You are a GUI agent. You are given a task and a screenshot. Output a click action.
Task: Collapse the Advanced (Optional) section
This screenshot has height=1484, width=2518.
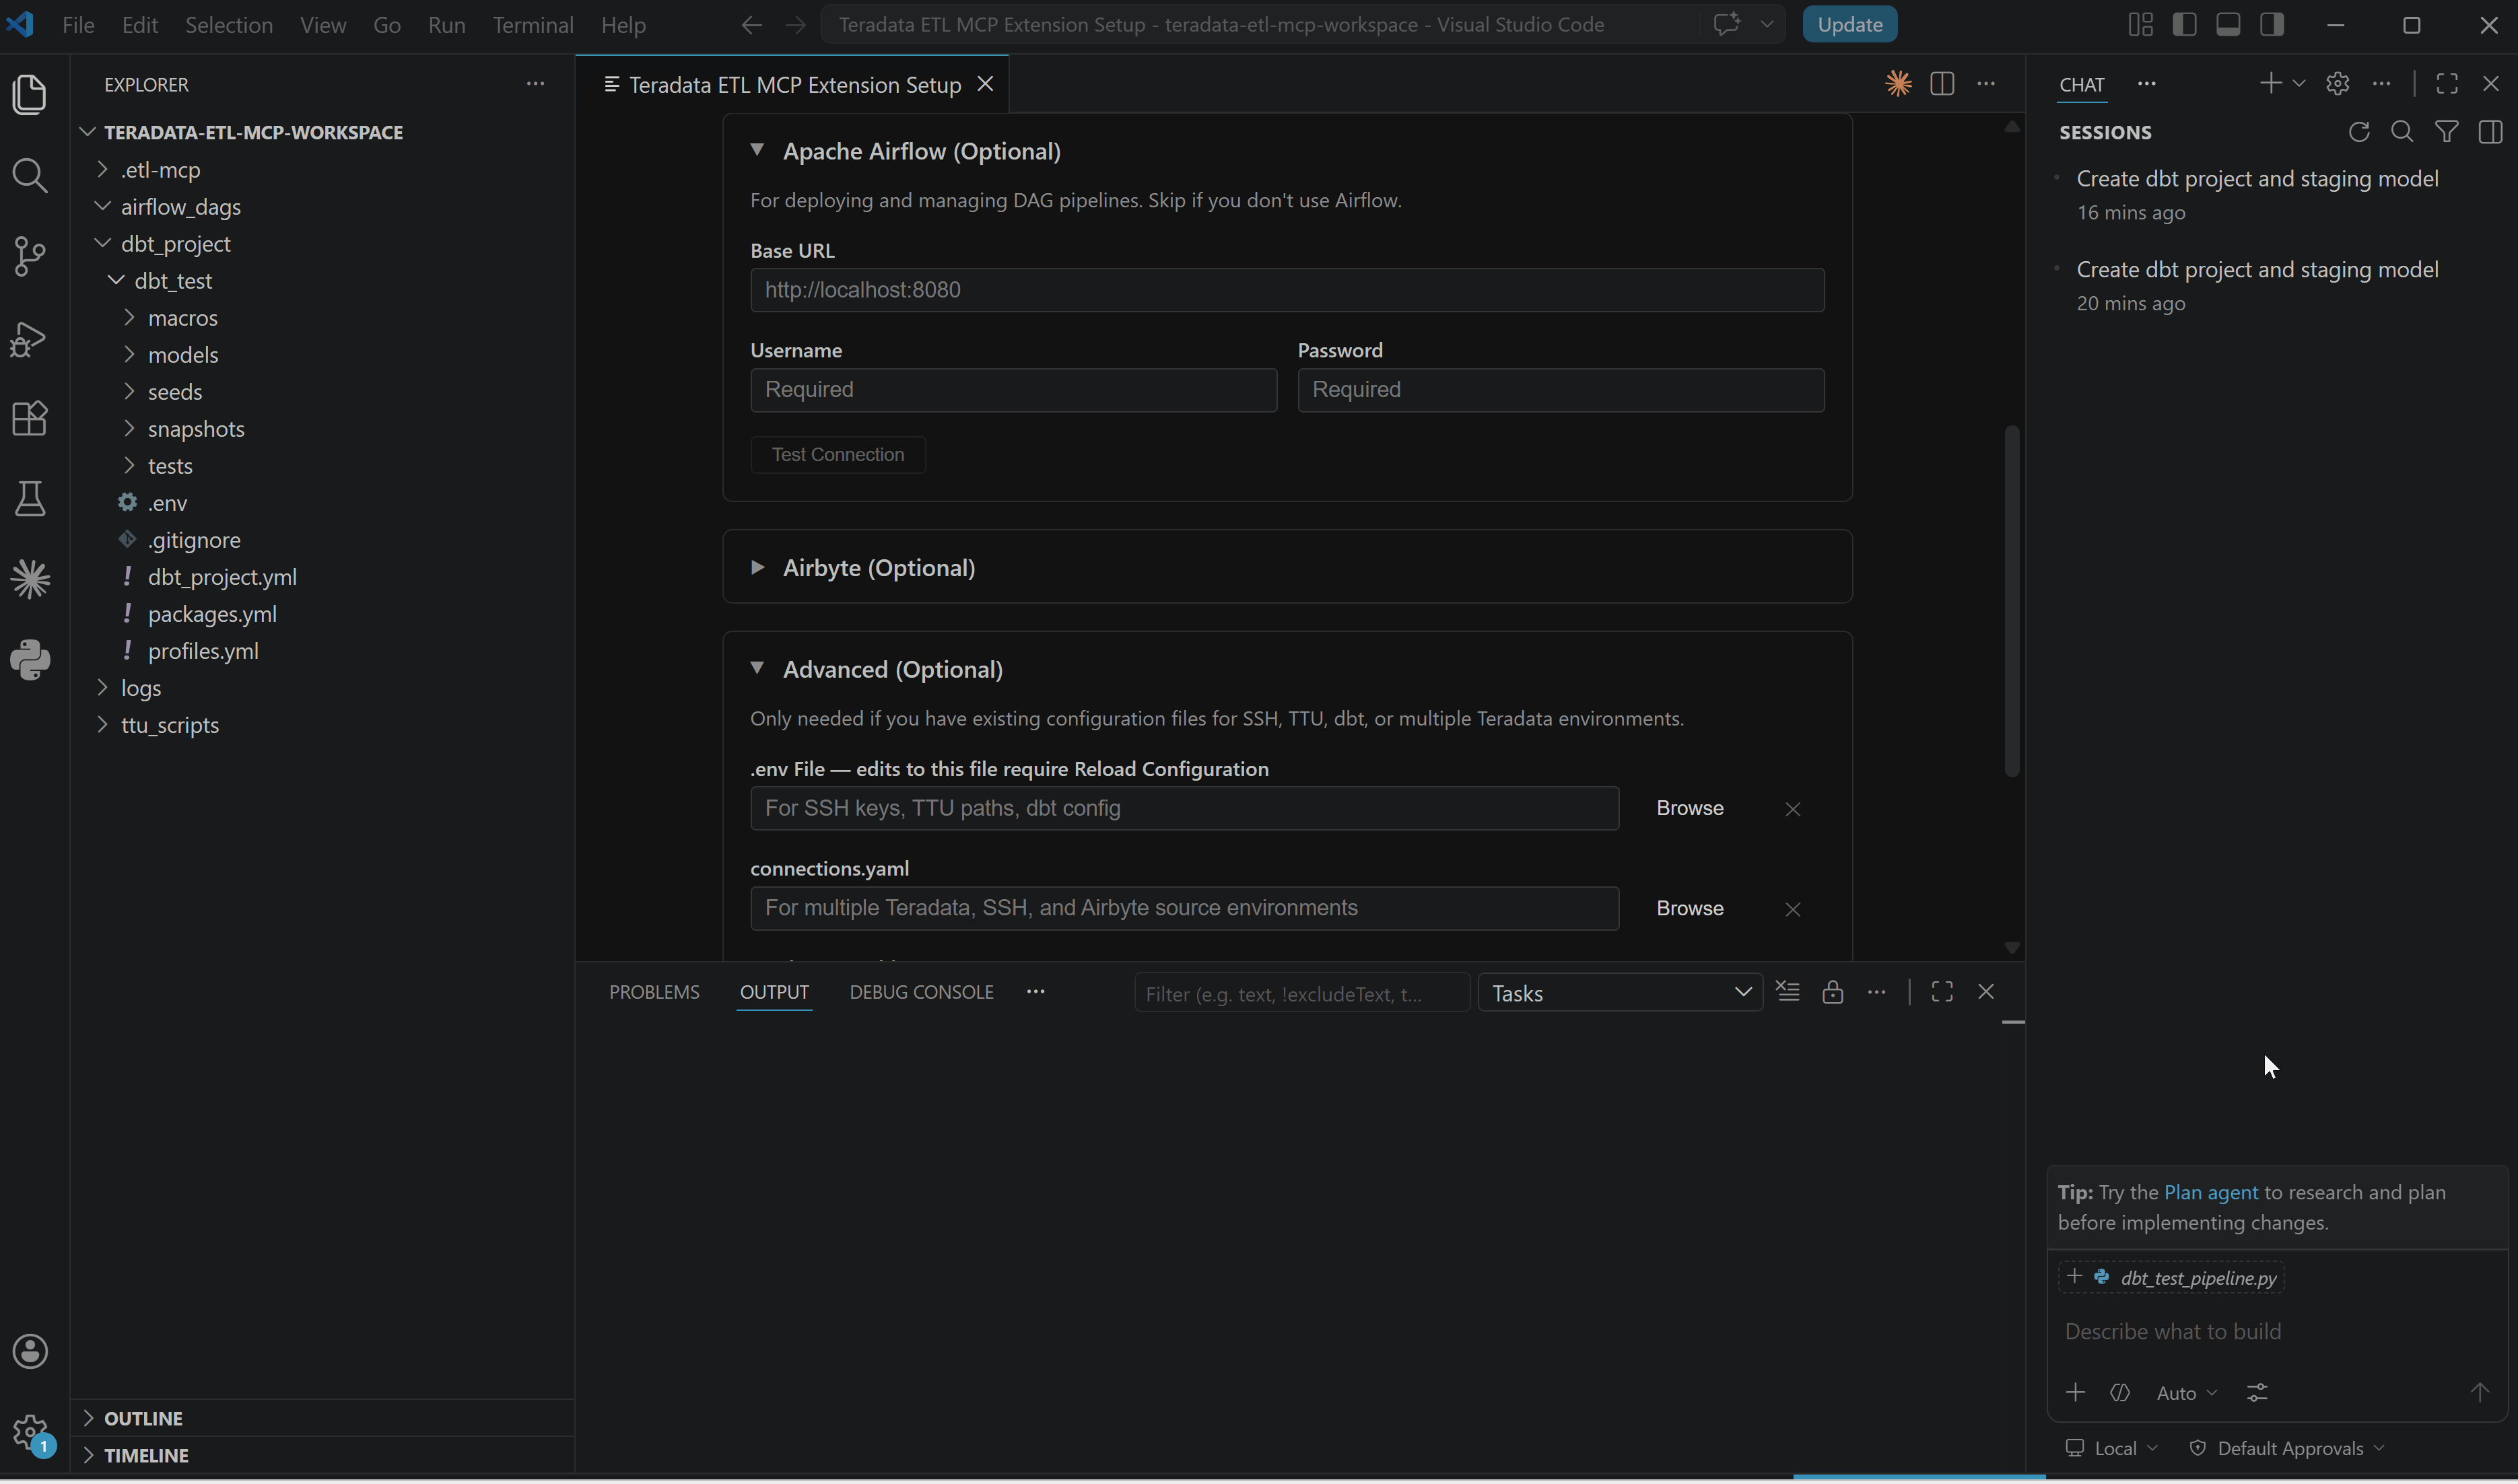[757, 668]
